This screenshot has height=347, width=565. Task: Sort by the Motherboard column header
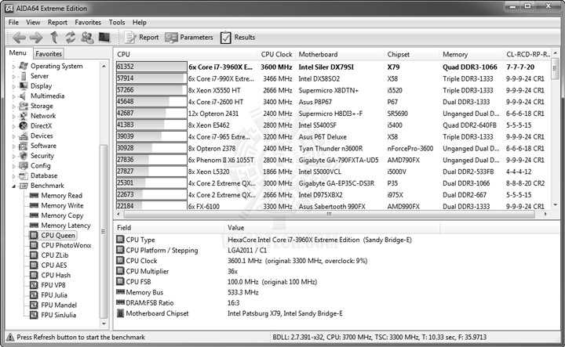[340, 54]
